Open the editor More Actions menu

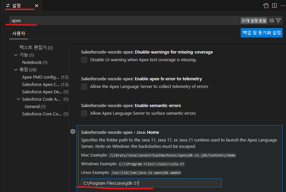tap(283, 6)
